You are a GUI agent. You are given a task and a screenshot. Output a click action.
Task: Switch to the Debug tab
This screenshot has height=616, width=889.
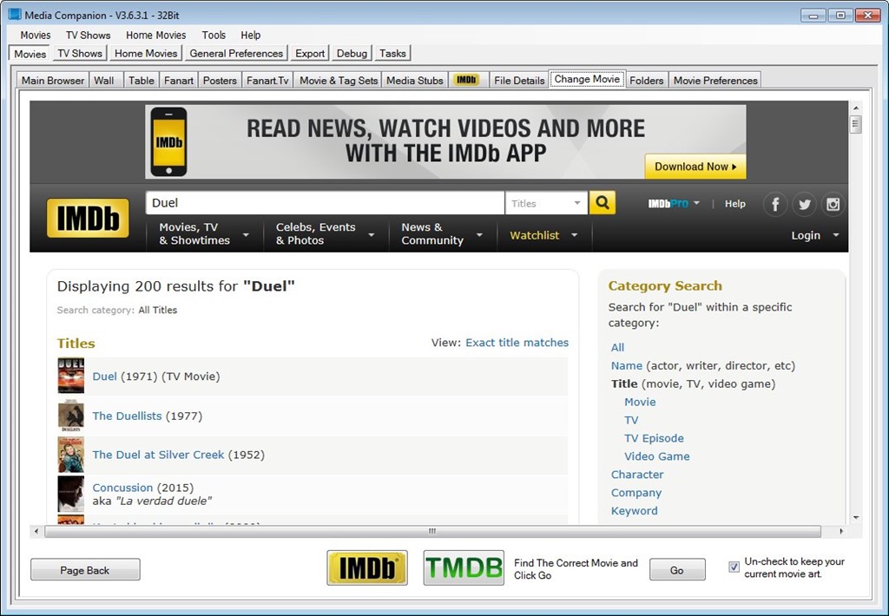352,53
